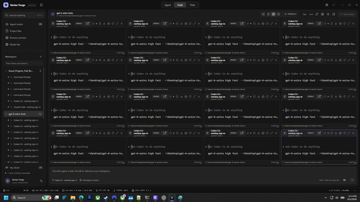The width and height of the screenshot is (360, 202).
Task: Open system tray hidden icons chevron
Action: (x=326, y=198)
